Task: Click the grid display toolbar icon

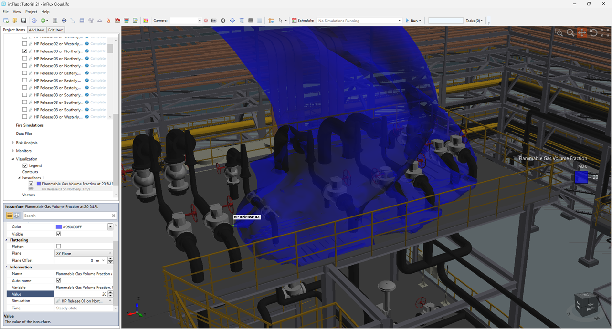Action: (251, 21)
